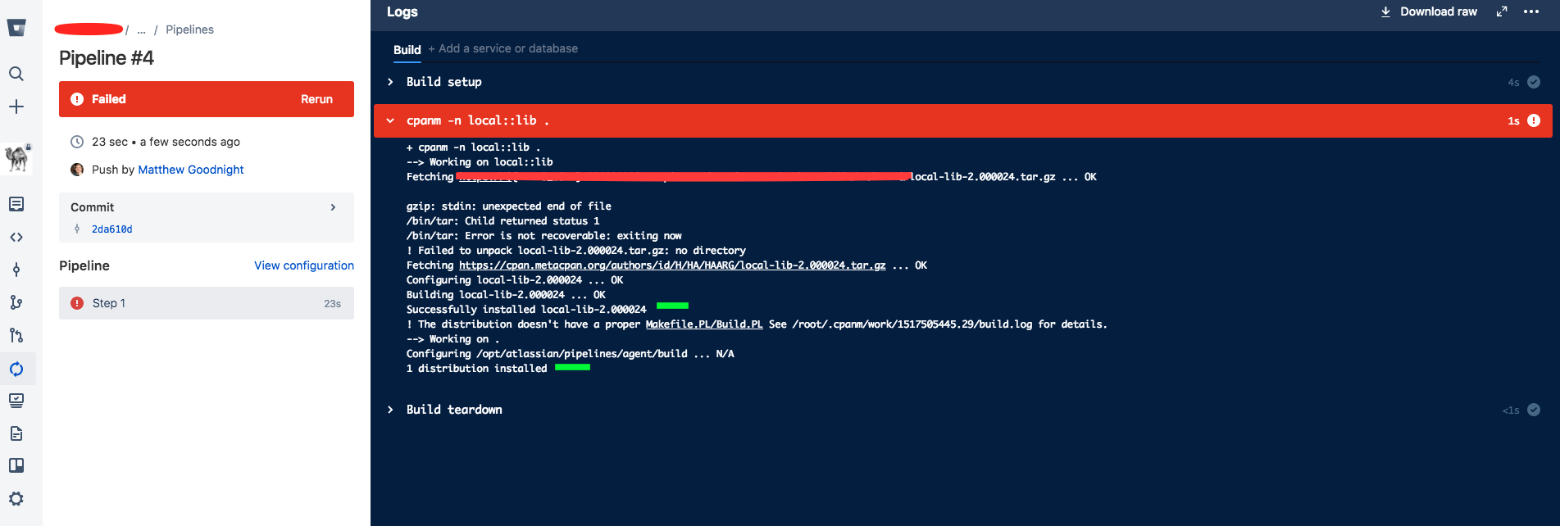This screenshot has height=526, width=1560.
Task: Click '/bin/tar: Child returned status 1' line
Action: point(503,221)
